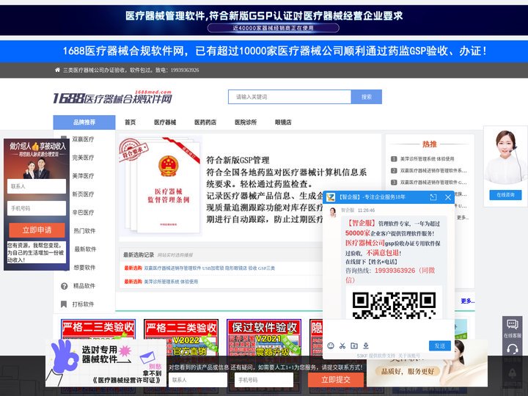The image size is (528, 396).
Task: Open 双赢医疗器械进销存管理软件 G... in 热推
Action: click(433, 182)
